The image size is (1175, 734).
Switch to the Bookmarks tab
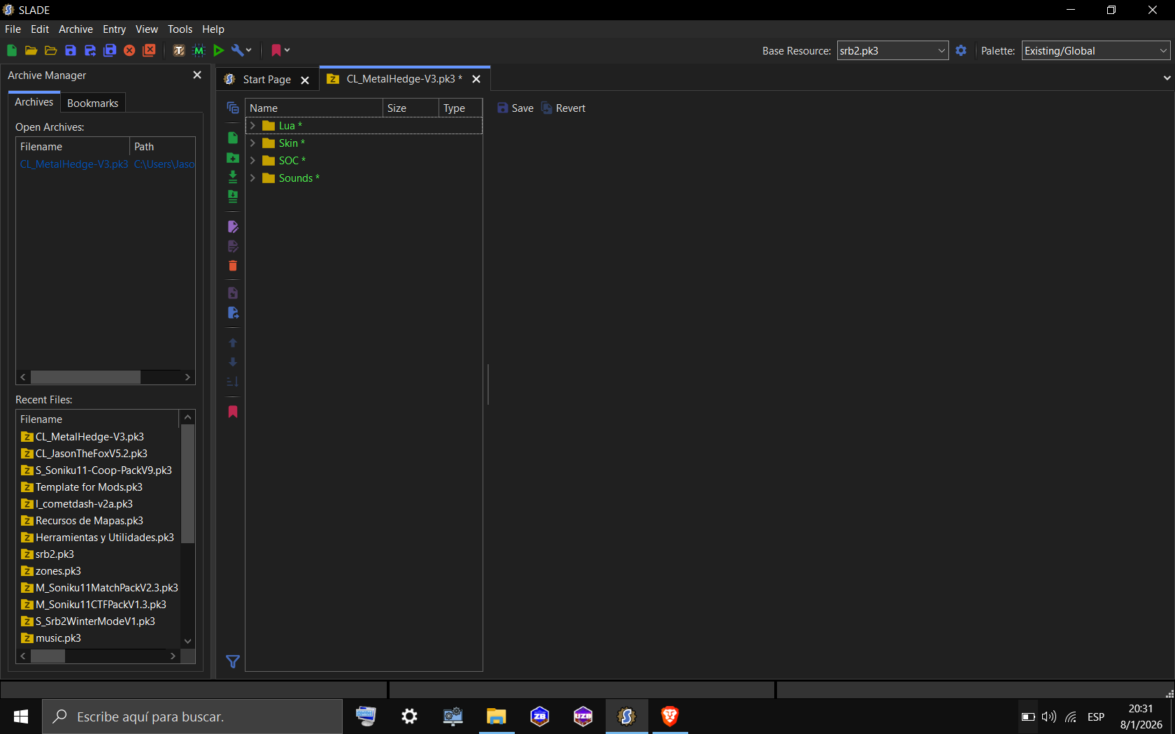pyautogui.click(x=92, y=103)
